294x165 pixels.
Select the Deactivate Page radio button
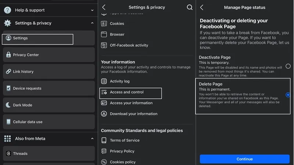click(288, 66)
